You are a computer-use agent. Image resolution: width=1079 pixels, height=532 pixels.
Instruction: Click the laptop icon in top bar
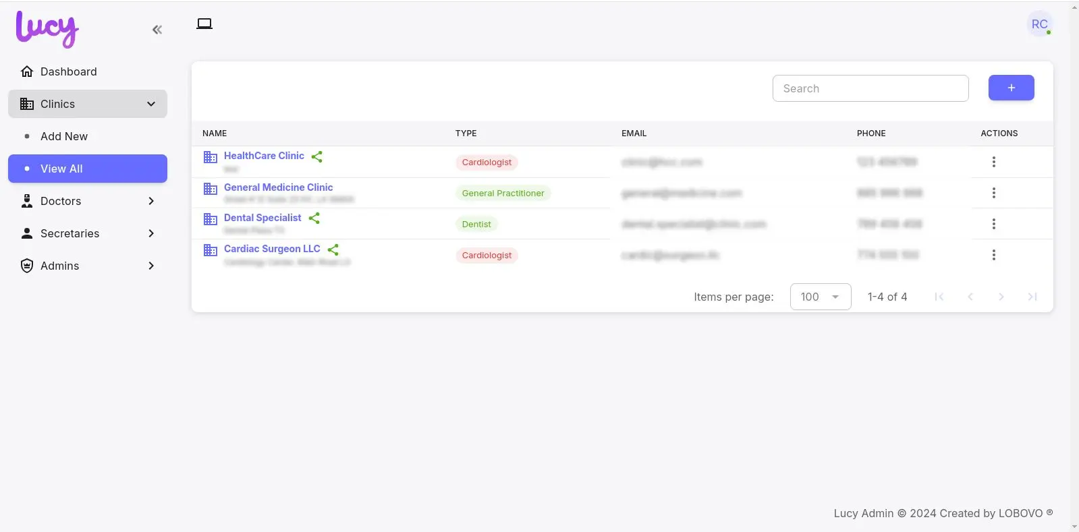(204, 24)
